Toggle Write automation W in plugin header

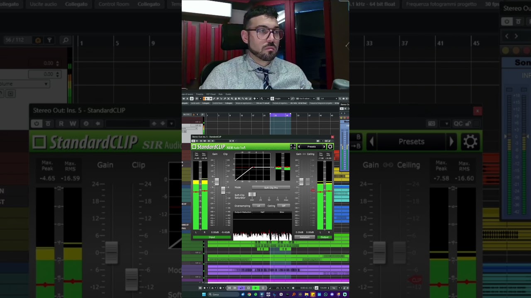click(x=205, y=141)
